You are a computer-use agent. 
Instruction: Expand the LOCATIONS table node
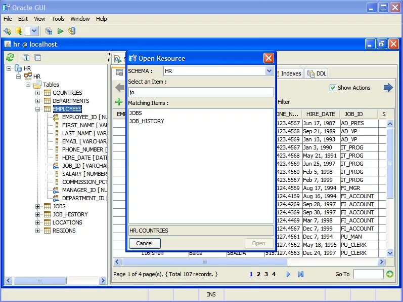click(38, 222)
